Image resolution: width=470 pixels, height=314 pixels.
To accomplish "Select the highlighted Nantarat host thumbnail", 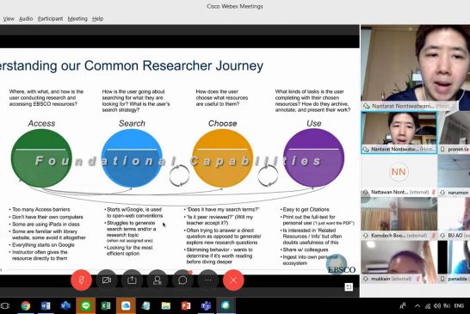I will point(399,132).
